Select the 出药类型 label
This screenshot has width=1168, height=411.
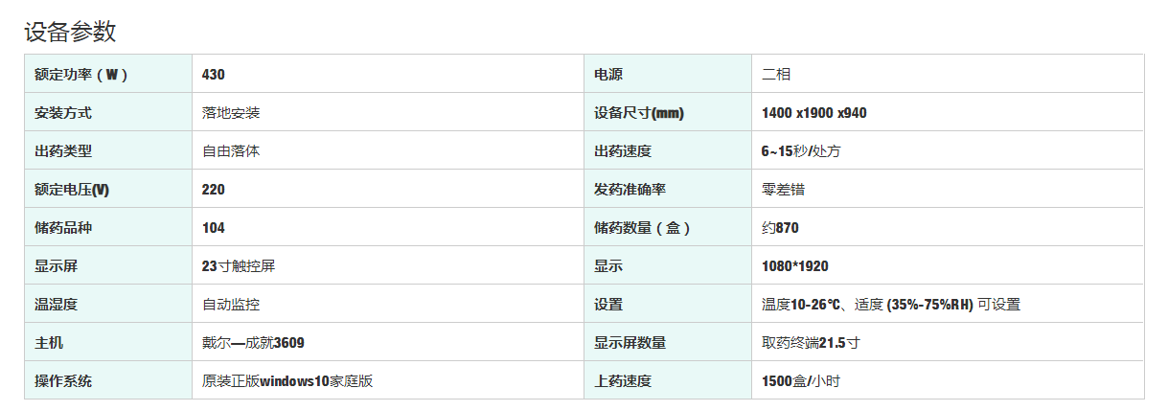pyautogui.click(x=62, y=151)
